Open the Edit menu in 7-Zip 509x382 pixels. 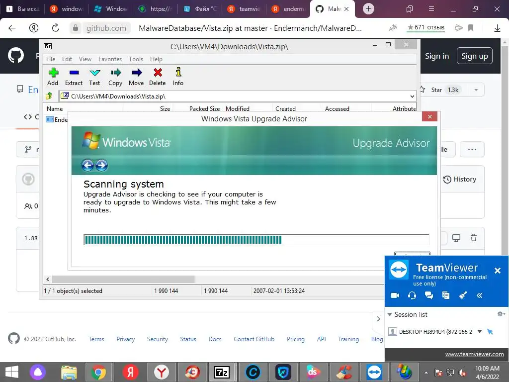(x=67, y=59)
